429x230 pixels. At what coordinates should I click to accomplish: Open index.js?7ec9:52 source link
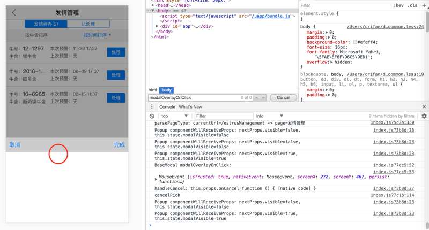point(394,165)
